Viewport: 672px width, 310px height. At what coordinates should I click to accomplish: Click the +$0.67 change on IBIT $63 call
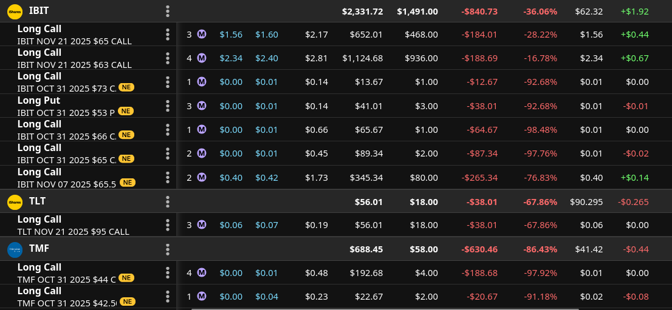[634, 58]
